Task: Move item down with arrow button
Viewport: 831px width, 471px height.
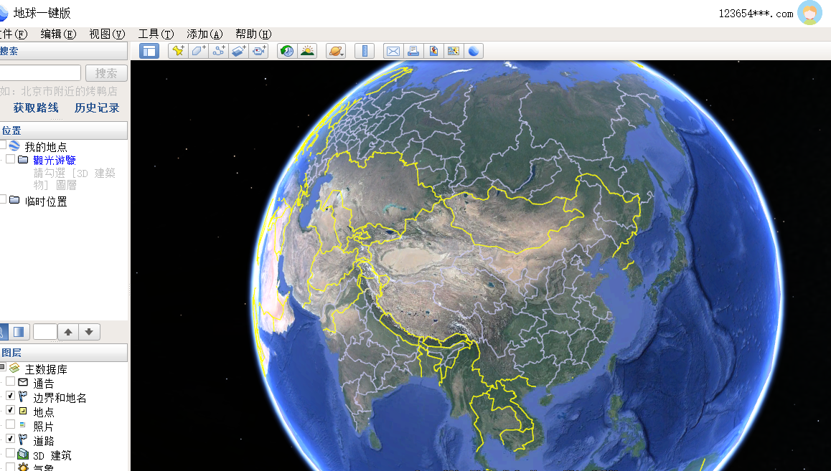Action: coord(89,332)
